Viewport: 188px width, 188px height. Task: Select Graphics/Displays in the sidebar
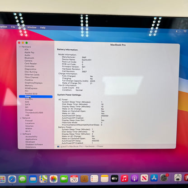pyautogui.click(x=33, y=83)
